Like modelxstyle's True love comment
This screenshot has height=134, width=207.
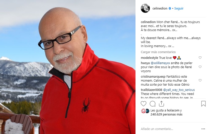(200, 58)
